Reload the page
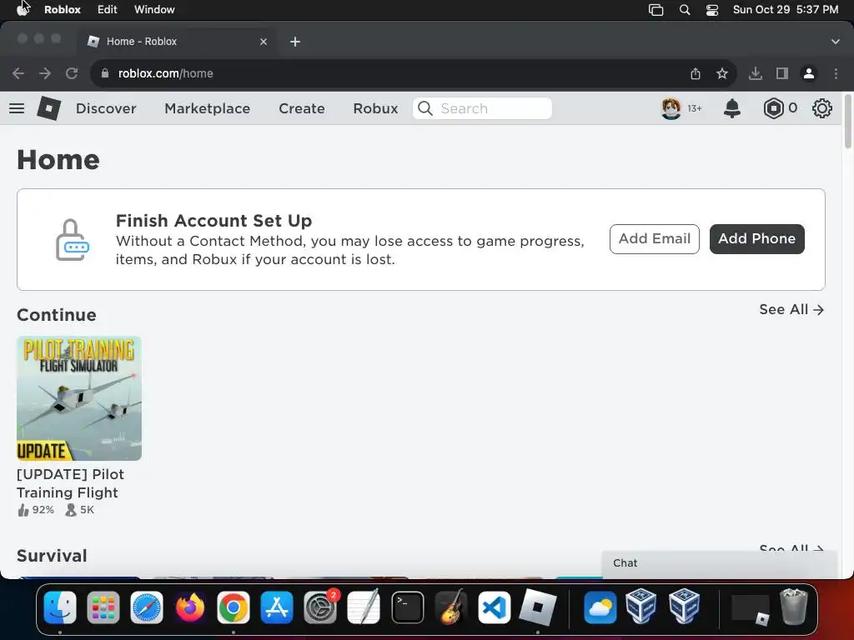 pos(72,73)
